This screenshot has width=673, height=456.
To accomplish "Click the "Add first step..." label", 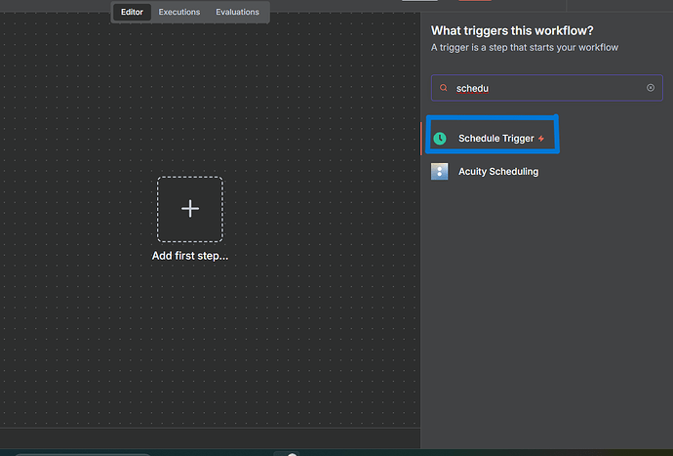I will pos(189,256).
